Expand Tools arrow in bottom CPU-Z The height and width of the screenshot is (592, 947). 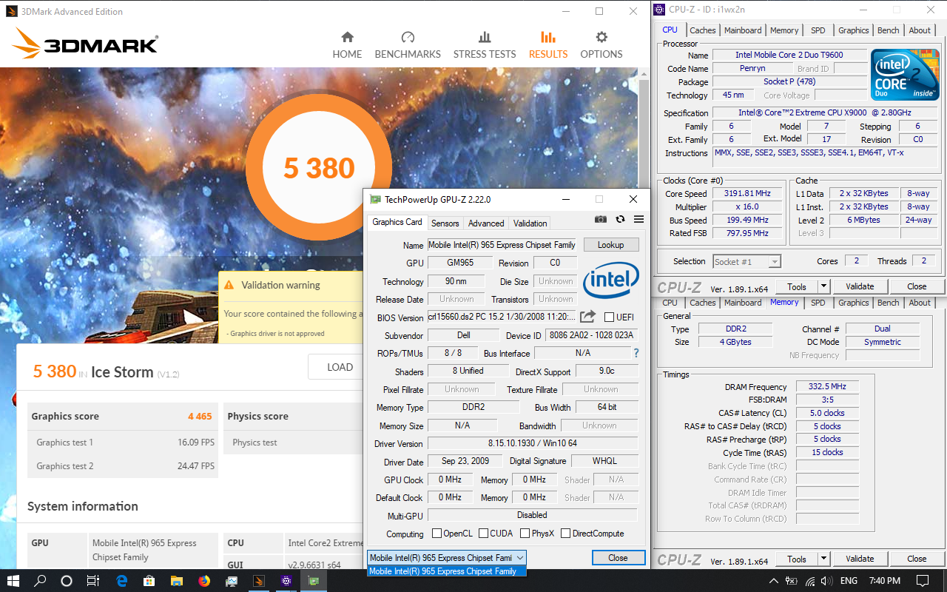pos(823,559)
